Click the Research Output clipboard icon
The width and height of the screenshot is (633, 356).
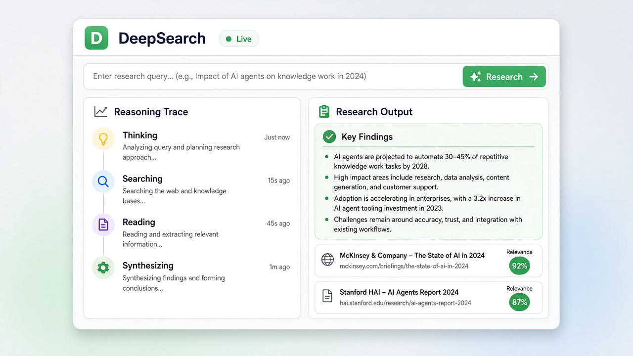[x=324, y=112]
